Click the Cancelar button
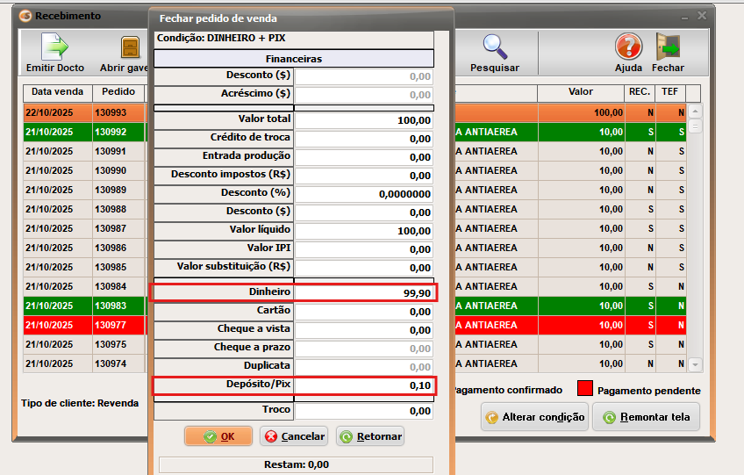Screen dimensions: 744x475 [293, 436]
